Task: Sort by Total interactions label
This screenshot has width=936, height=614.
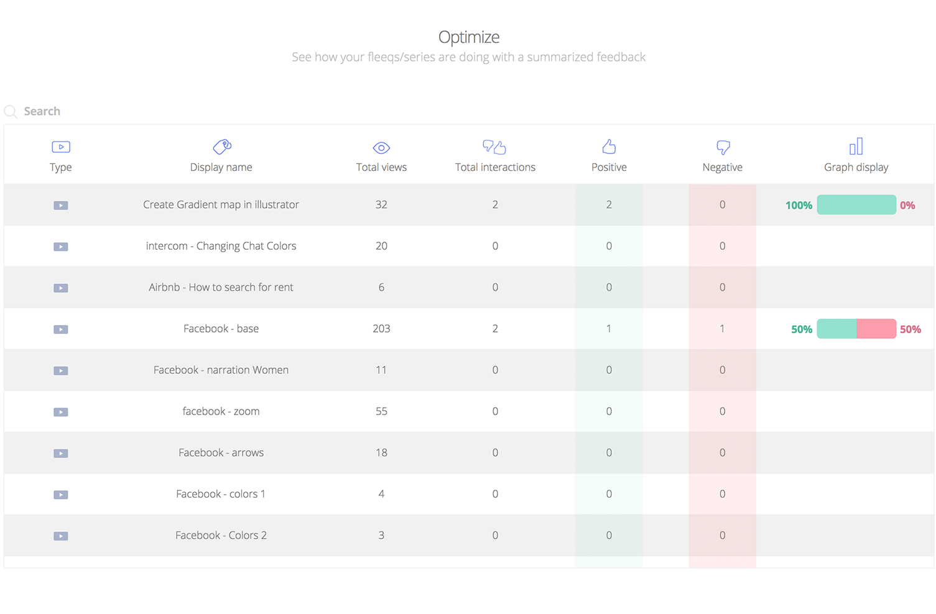Action: click(495, 167)
